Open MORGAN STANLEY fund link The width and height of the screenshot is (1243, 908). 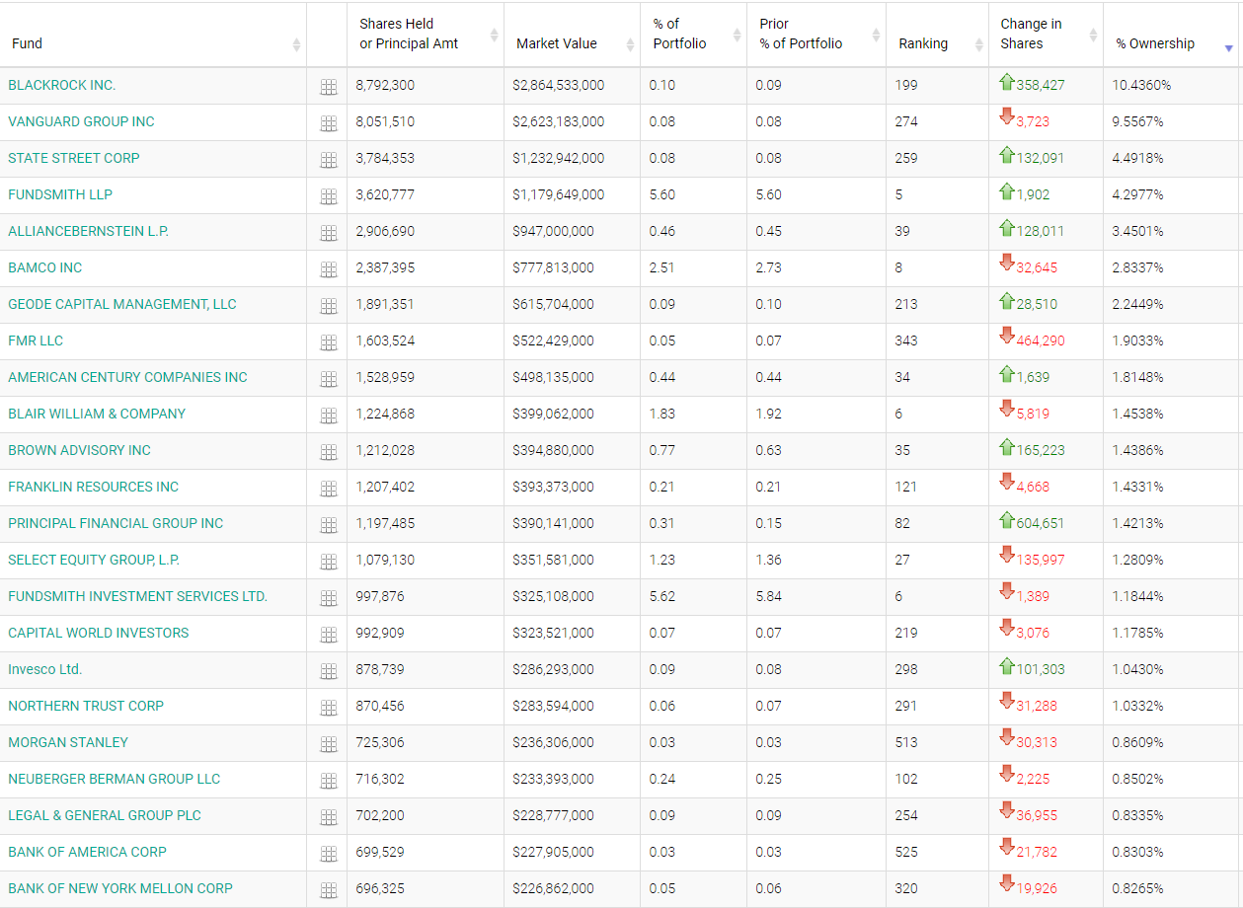[x=68, y=742]
